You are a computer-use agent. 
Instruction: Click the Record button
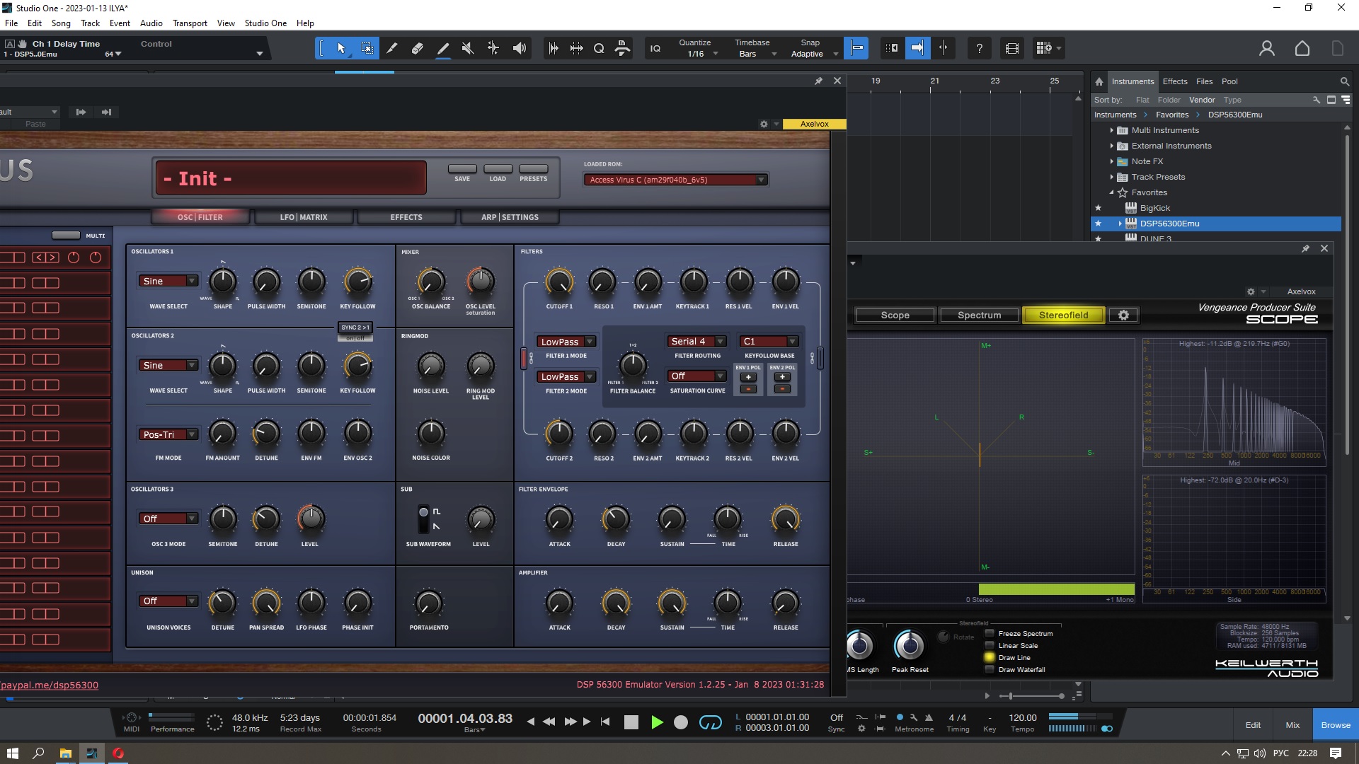point(680,722)
